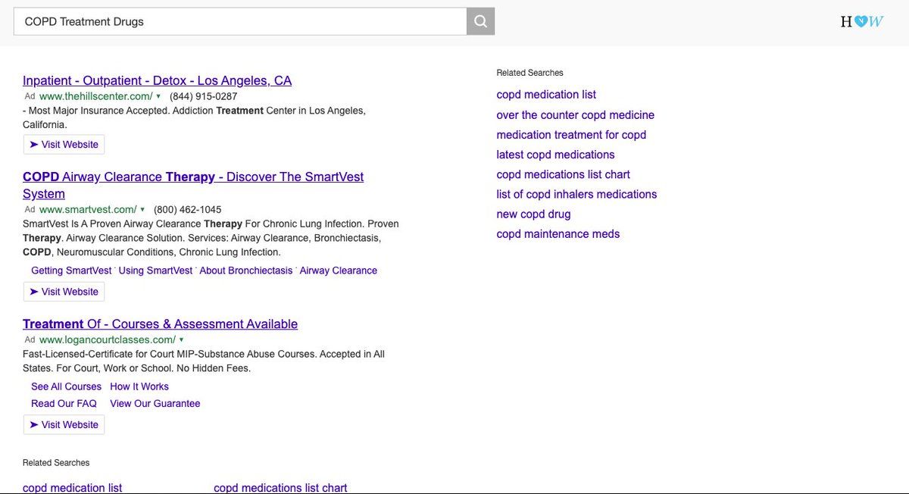
Task: Open the Read Our FAQ sitelink
Action: point(64,403)
